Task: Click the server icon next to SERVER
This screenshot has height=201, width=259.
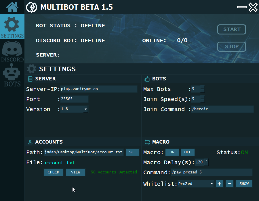Action: (x=30, y=79)
